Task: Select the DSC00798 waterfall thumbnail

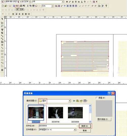Action: click(56, 113)
